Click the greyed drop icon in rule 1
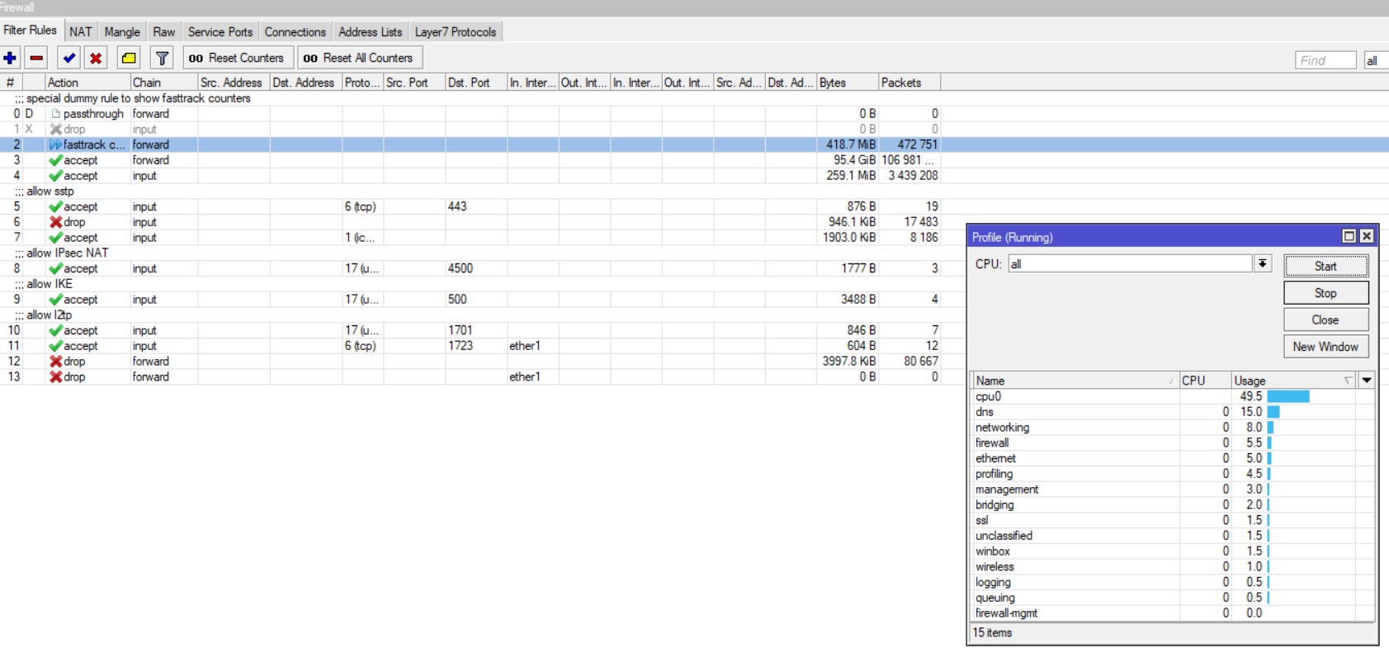1389x658 pixels. [56, 130]
